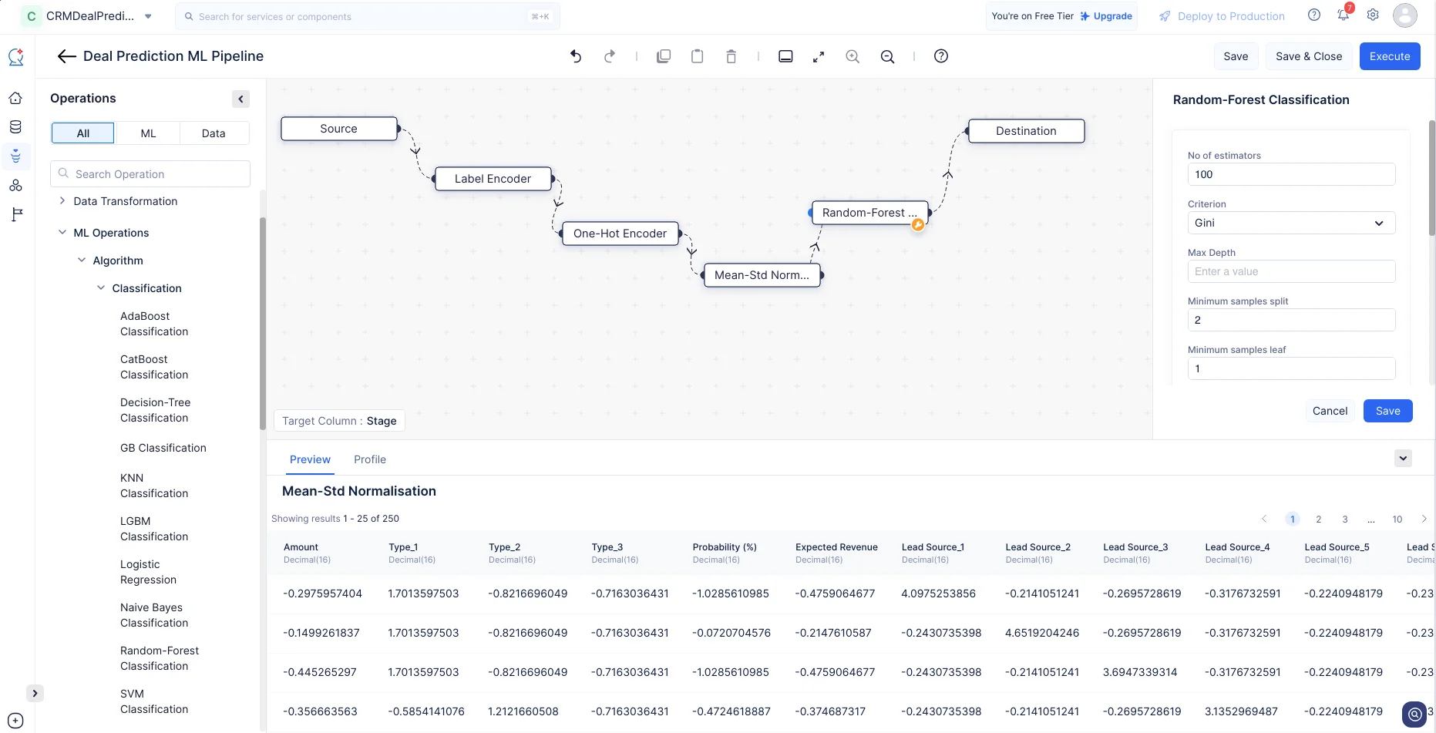Zoom out of the pipeline canvas
This screenshot has height=733, width=1436.
point(888,56)
